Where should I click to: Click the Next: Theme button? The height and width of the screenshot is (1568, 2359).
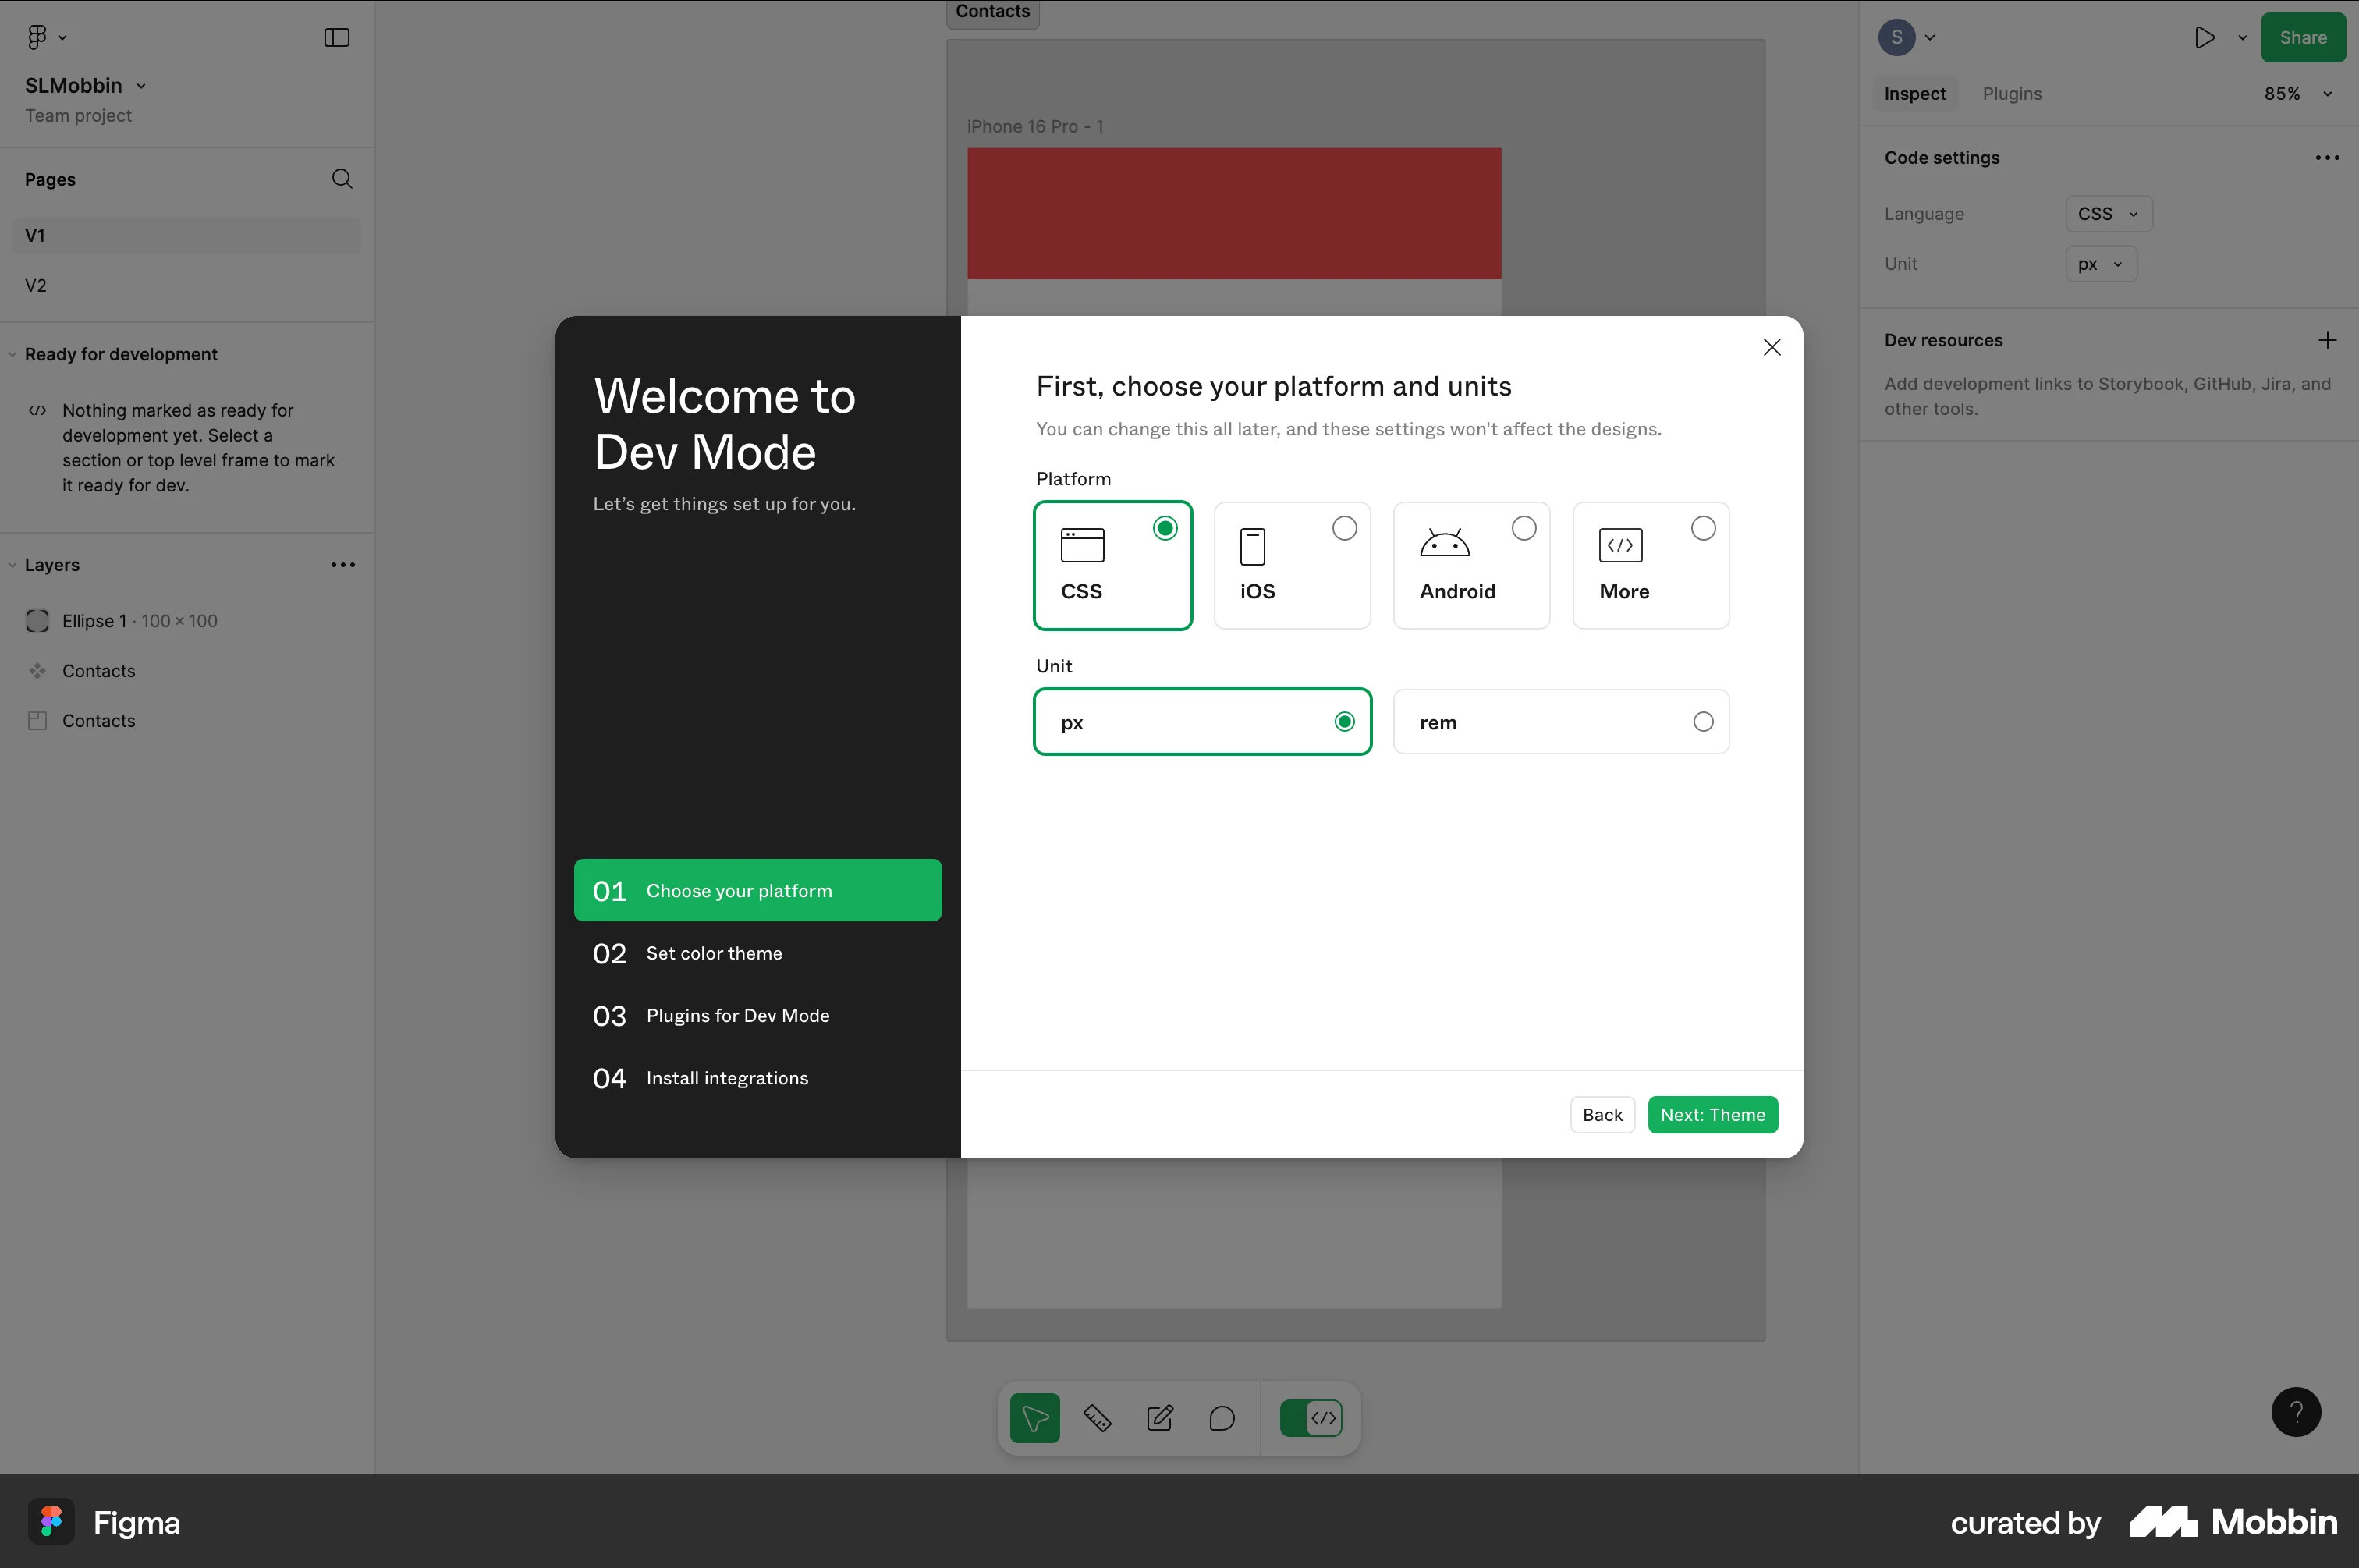pos(1712,1115)
